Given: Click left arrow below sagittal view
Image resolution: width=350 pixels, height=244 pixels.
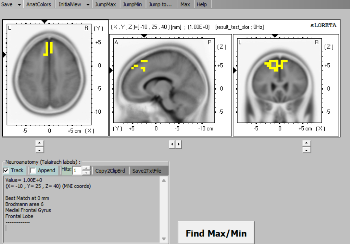Looking at the screenshot, I should tap(172, 144).
